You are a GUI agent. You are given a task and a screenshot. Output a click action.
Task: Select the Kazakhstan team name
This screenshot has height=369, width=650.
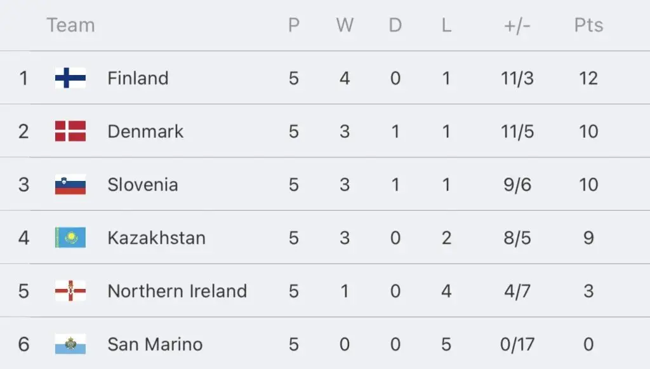point(157,238)
